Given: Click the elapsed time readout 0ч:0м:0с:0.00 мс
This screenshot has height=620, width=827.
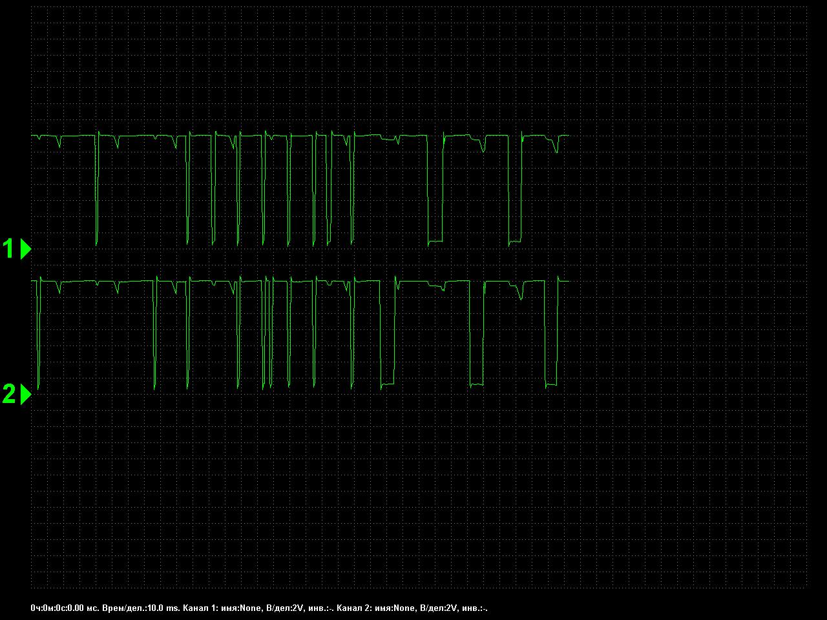Looking at the screenshot, I should coord(65,608).
